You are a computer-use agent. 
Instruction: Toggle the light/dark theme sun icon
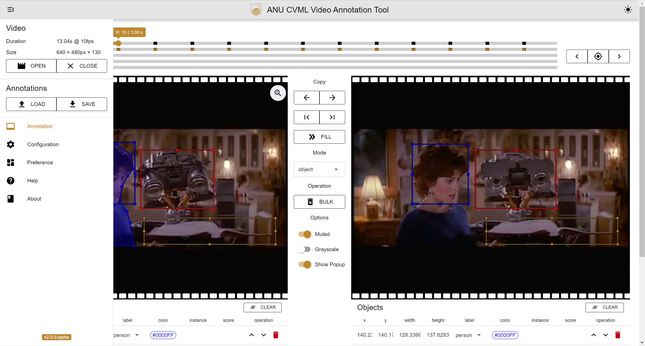click(x=628, y=10)
